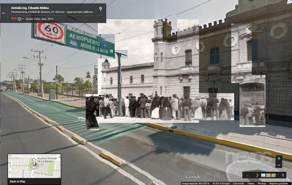Switch to the map view thumbnail
292x185 pixels.
273,175
